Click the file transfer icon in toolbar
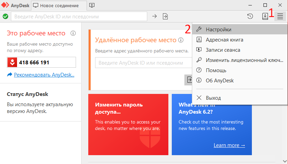Image resolution: width=288 pixels, height=164 pixels. pos(165,16)
